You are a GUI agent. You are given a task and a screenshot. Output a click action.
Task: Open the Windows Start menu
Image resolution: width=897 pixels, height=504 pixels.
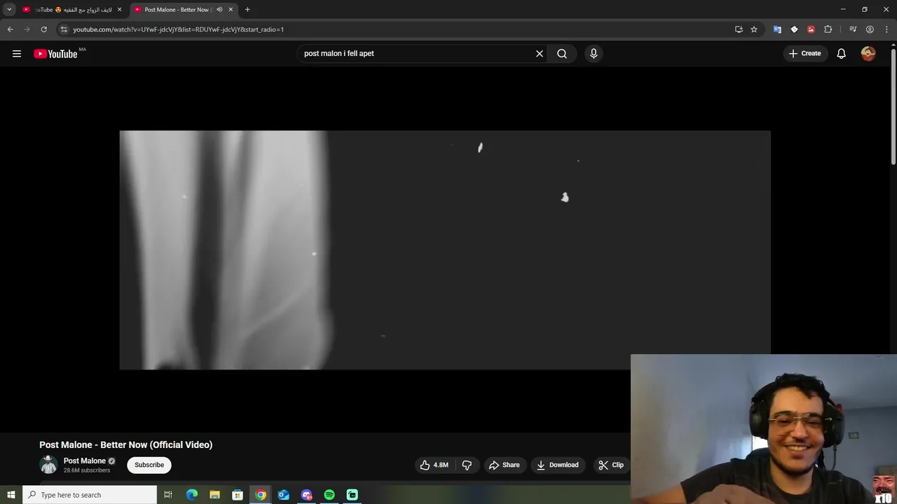click(11, 495)
